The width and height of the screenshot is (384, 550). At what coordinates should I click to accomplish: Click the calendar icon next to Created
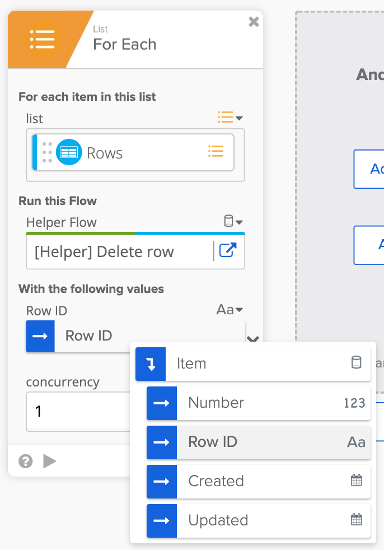pos(356,481)
